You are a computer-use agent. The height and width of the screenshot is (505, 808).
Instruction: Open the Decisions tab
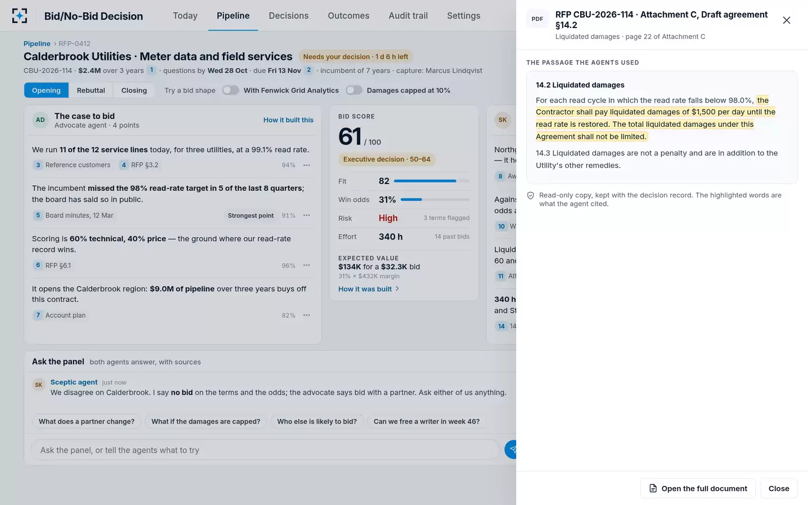(288, 16)
